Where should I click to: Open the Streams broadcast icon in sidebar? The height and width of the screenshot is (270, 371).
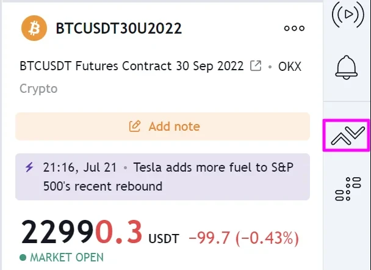click(x=348, y=16)
